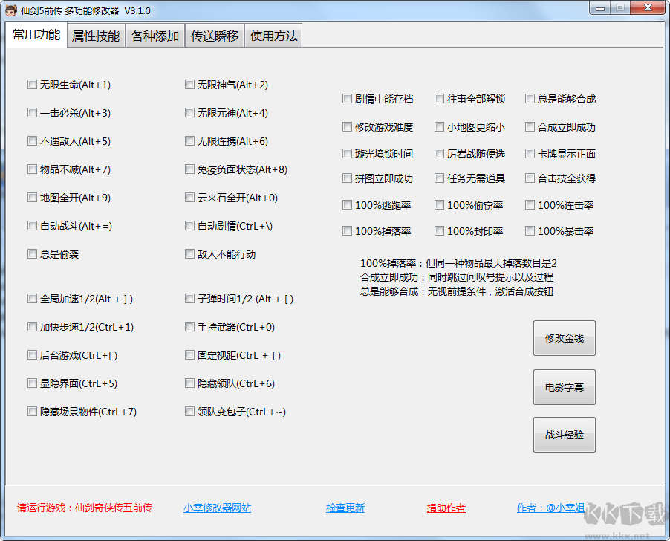The height and width of the screenshot is (541, 670).
Task: Open 小幸修改器网站 link
Action: (217, 508)
